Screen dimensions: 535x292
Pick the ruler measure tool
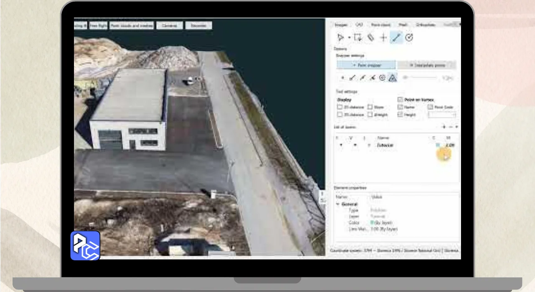point(370,38)
